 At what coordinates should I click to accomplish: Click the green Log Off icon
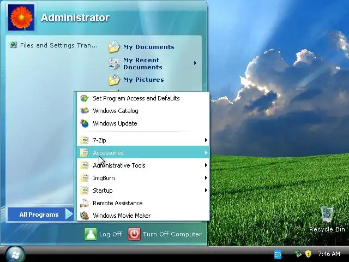coord(91,234)
